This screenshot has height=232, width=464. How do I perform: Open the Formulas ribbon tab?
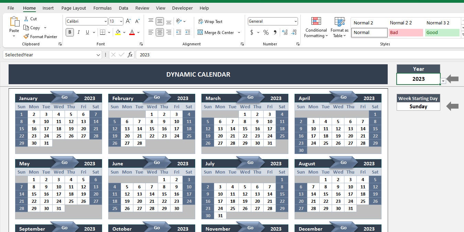pyautogui.click(x=102, y=8)
